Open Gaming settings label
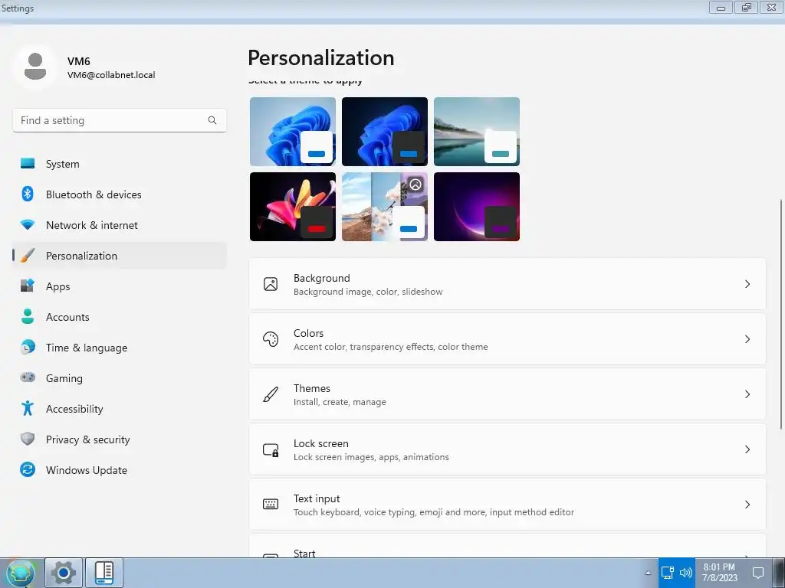 pyautogui.click(x=64, y=378)
